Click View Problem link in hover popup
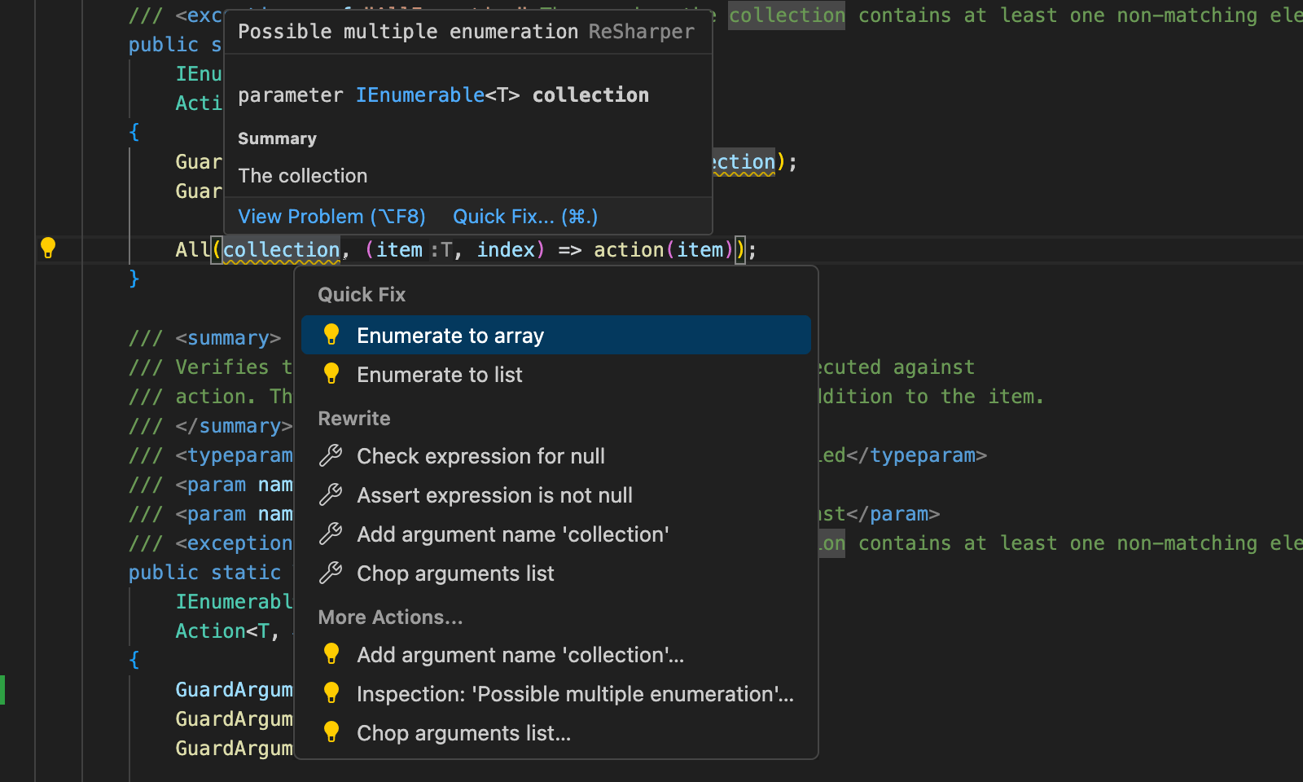Screen dimensions: 1303x782 tap(331, 217)
